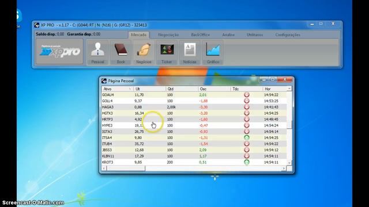Screen dimensions: 369x207
Task: Click XP PRO title bar app icon
Action: click(x=37, y=25)
